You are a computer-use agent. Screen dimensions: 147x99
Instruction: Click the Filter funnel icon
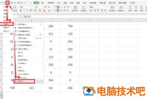point(136,8)
